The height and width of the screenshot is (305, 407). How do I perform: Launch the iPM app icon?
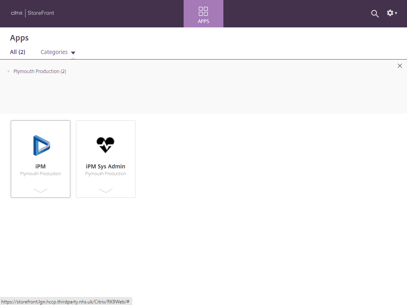tap(41, 145)
